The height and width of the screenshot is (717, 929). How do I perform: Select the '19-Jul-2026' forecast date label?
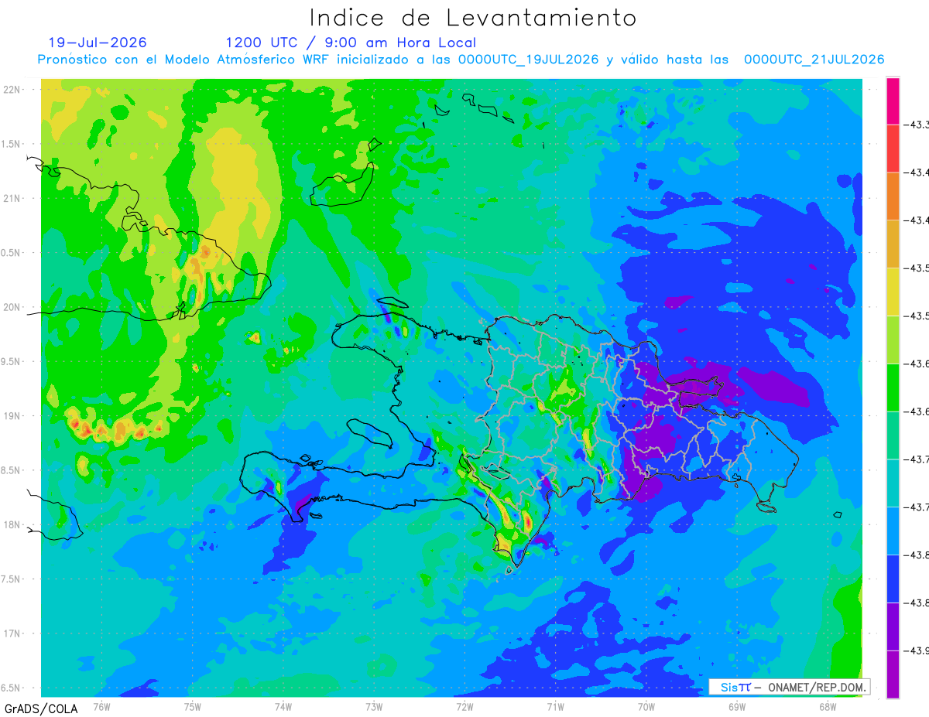97,43
